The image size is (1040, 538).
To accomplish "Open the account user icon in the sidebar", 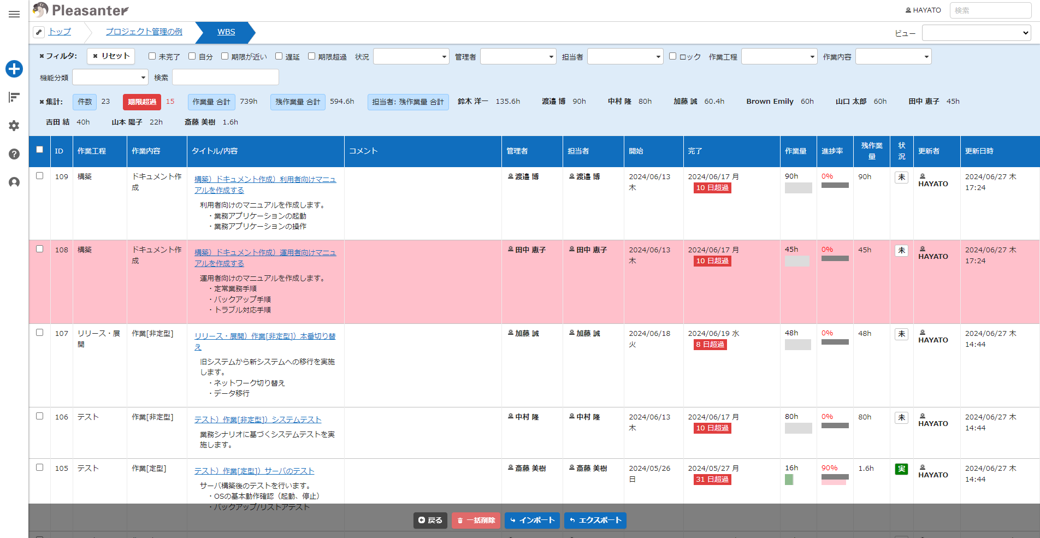I will tap(14, 182).
